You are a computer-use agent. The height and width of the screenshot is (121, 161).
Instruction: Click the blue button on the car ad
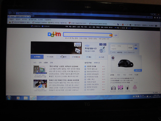click(138, 70)
